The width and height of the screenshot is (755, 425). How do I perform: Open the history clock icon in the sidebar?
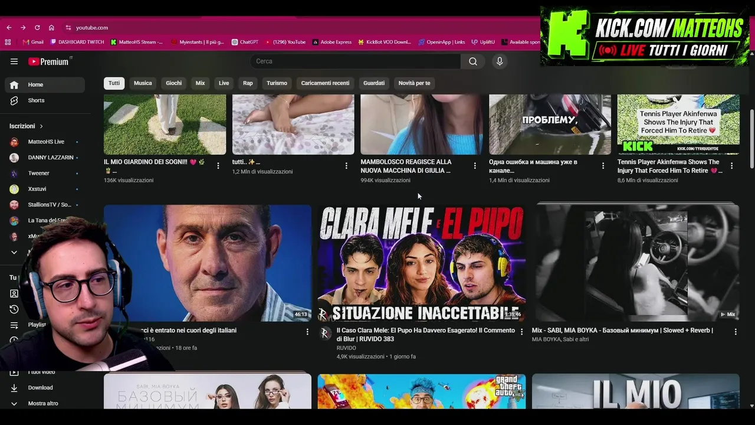coord(14,309)
